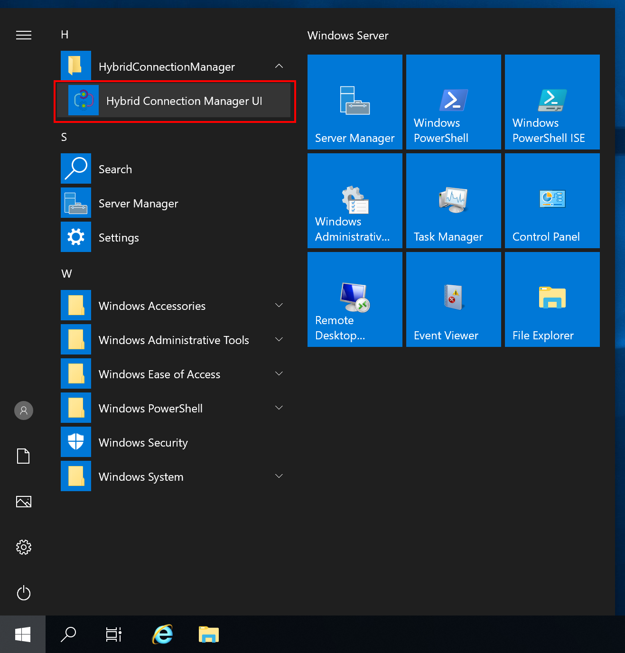Viewport: 625px width, 653px height.
Task: Expand the Windows Ease of Access chevron
Action: (x=279, y=373)
